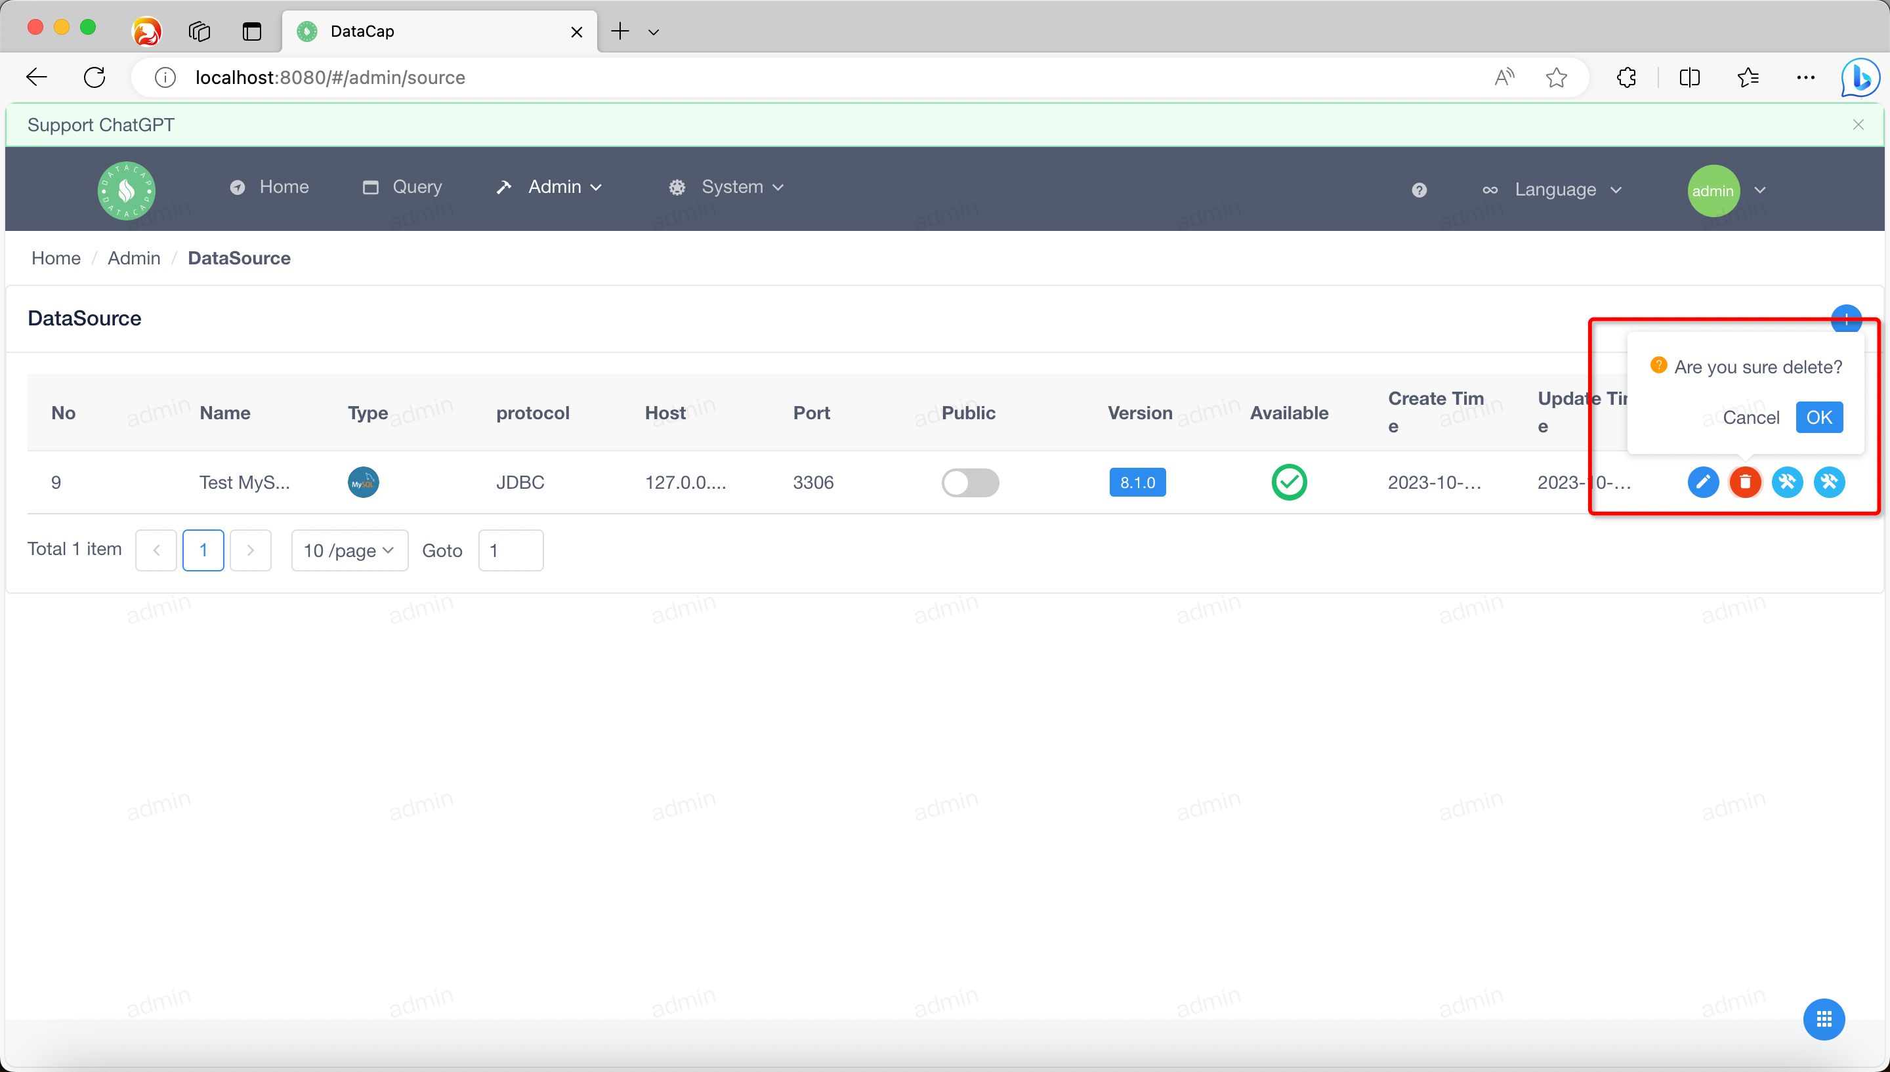Open the favorites list icon
This screenshot has height=1072, width=1890.
coord(1747,77)
